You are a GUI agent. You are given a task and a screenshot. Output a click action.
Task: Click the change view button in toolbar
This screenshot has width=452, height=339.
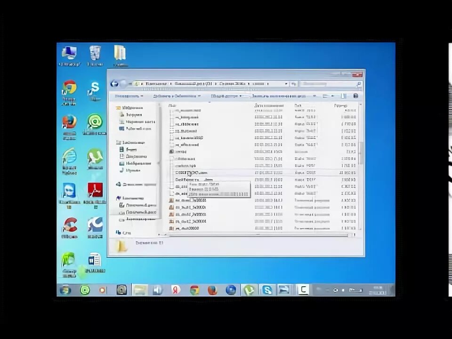tap(325, 96)
